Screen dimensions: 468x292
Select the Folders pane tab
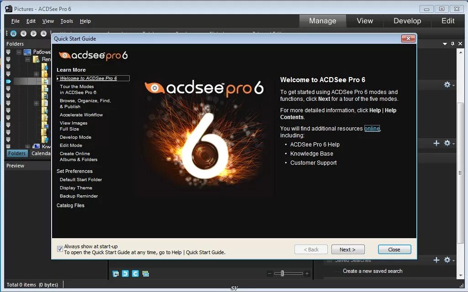pyautogui.click(x=17, y=153)
